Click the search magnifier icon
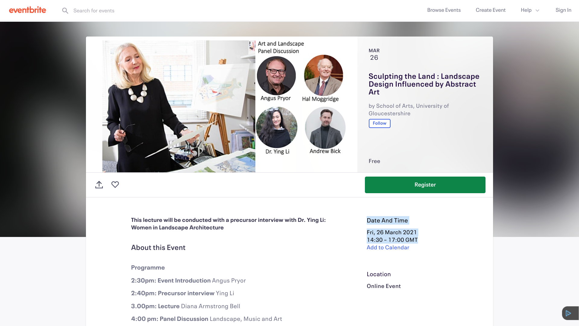Viewport: 579px width, 326px height. click(x=65, y=11)
